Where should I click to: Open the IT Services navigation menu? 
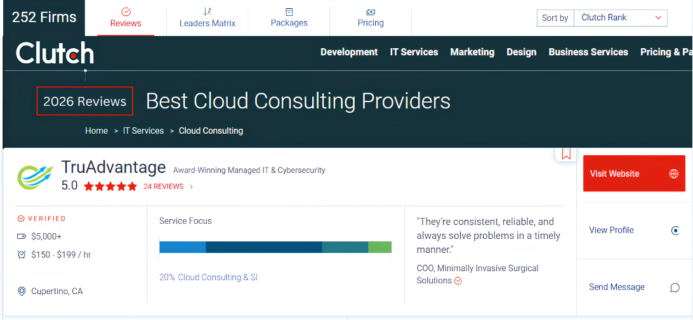[x=414, y=52]
